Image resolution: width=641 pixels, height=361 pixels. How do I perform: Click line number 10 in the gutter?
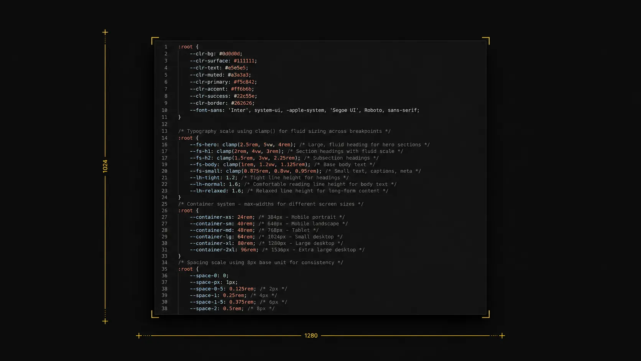(164, 110)
